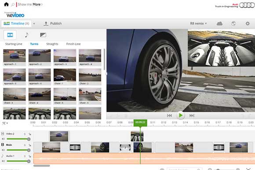Switch to the Finish Line tab
Image resolution: width=255 pixels, height=170 pixels.
pyautogui.click(x=73, y=44)
